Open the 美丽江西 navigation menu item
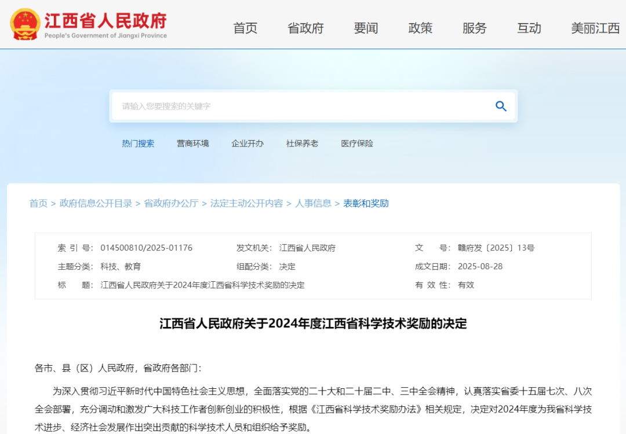This screenshot has width=626, height=434. pos(595,28)
